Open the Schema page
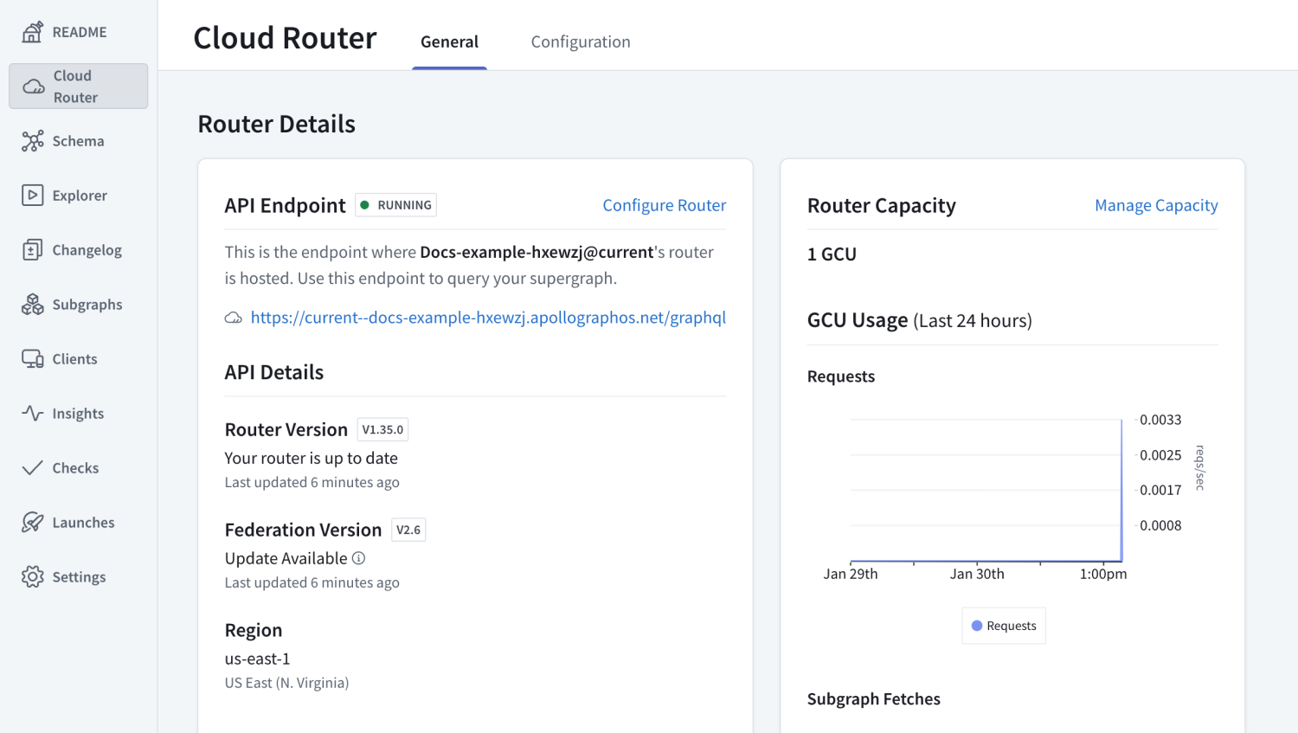1298x733 pixels. click(x=76, y=140)
